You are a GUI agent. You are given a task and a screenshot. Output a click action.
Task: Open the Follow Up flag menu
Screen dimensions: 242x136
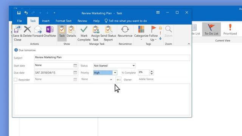click(x=154, y=34)
